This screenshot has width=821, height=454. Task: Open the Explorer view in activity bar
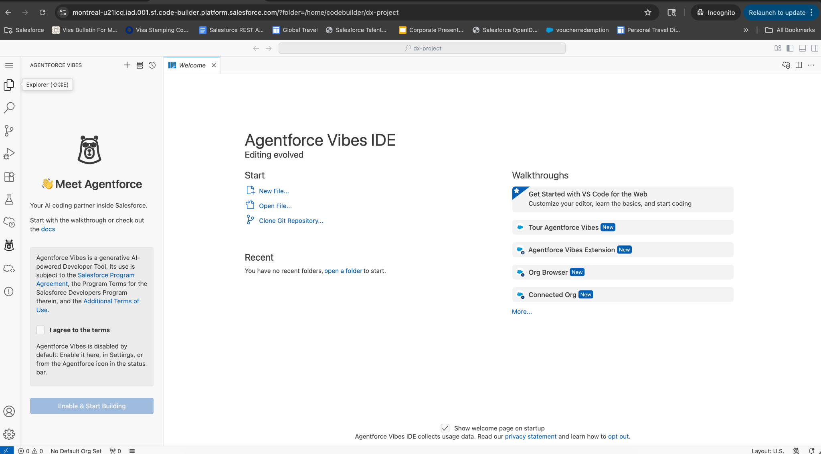click(x=9, y=85)
